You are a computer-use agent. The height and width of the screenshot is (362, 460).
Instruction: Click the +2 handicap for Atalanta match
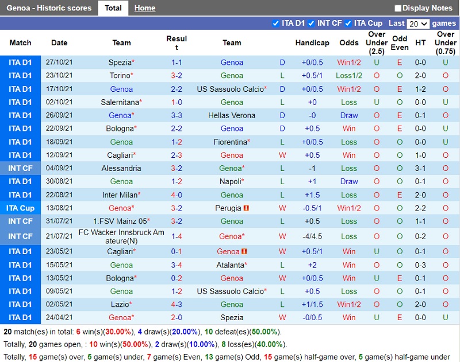[x=312, y=265]
